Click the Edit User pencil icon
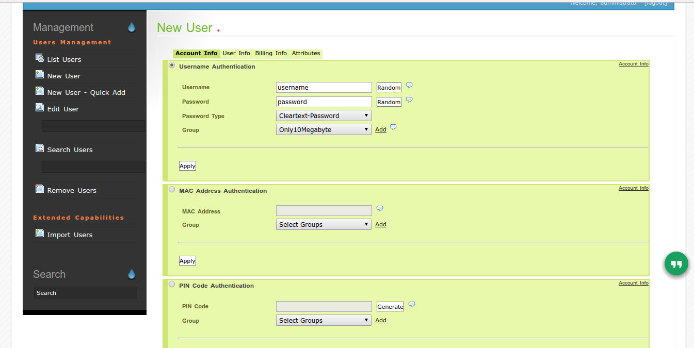The width and height of the screenshot is (694, 348). tap(39, 108)
